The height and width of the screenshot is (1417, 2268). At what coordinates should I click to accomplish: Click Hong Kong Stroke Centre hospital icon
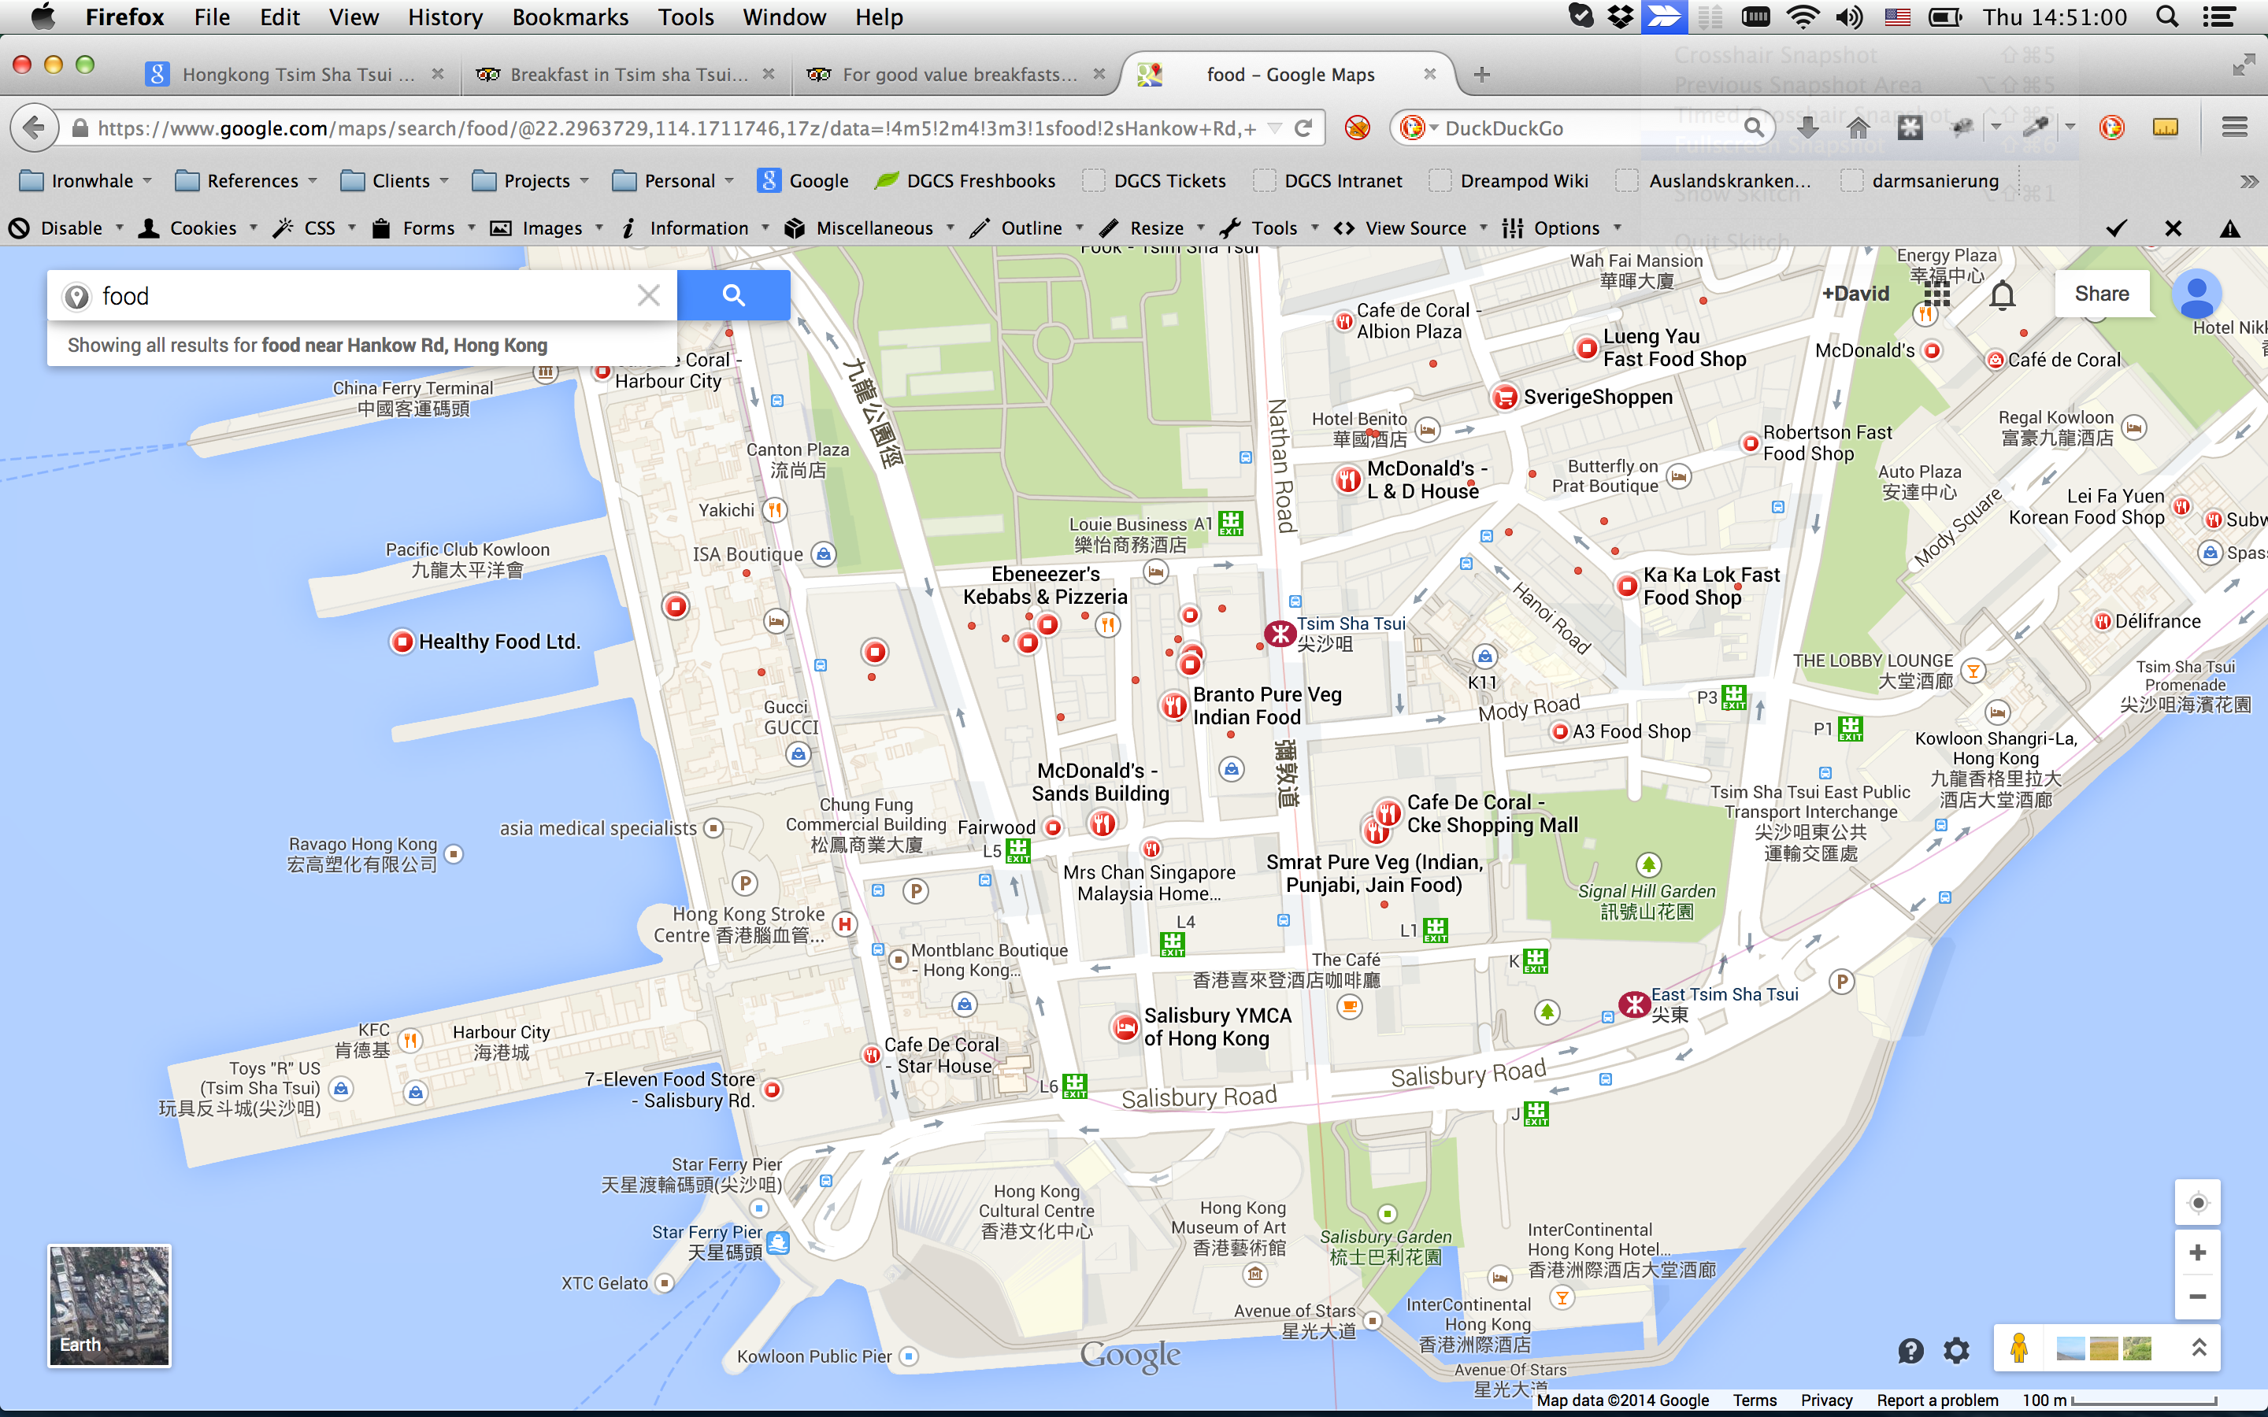click(844, 924)
